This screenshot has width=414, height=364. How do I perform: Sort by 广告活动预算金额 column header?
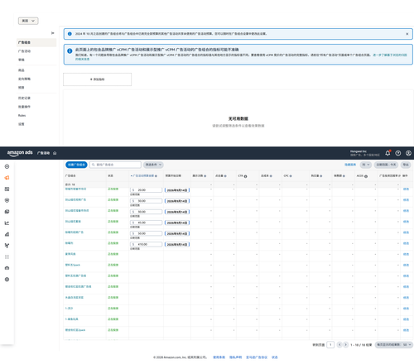[143, 176]
